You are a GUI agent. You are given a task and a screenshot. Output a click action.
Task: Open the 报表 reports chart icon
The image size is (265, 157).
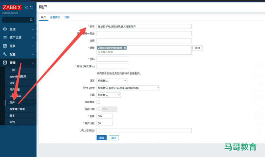point(5,46)
